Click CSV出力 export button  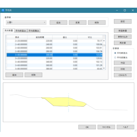(123, 75)
